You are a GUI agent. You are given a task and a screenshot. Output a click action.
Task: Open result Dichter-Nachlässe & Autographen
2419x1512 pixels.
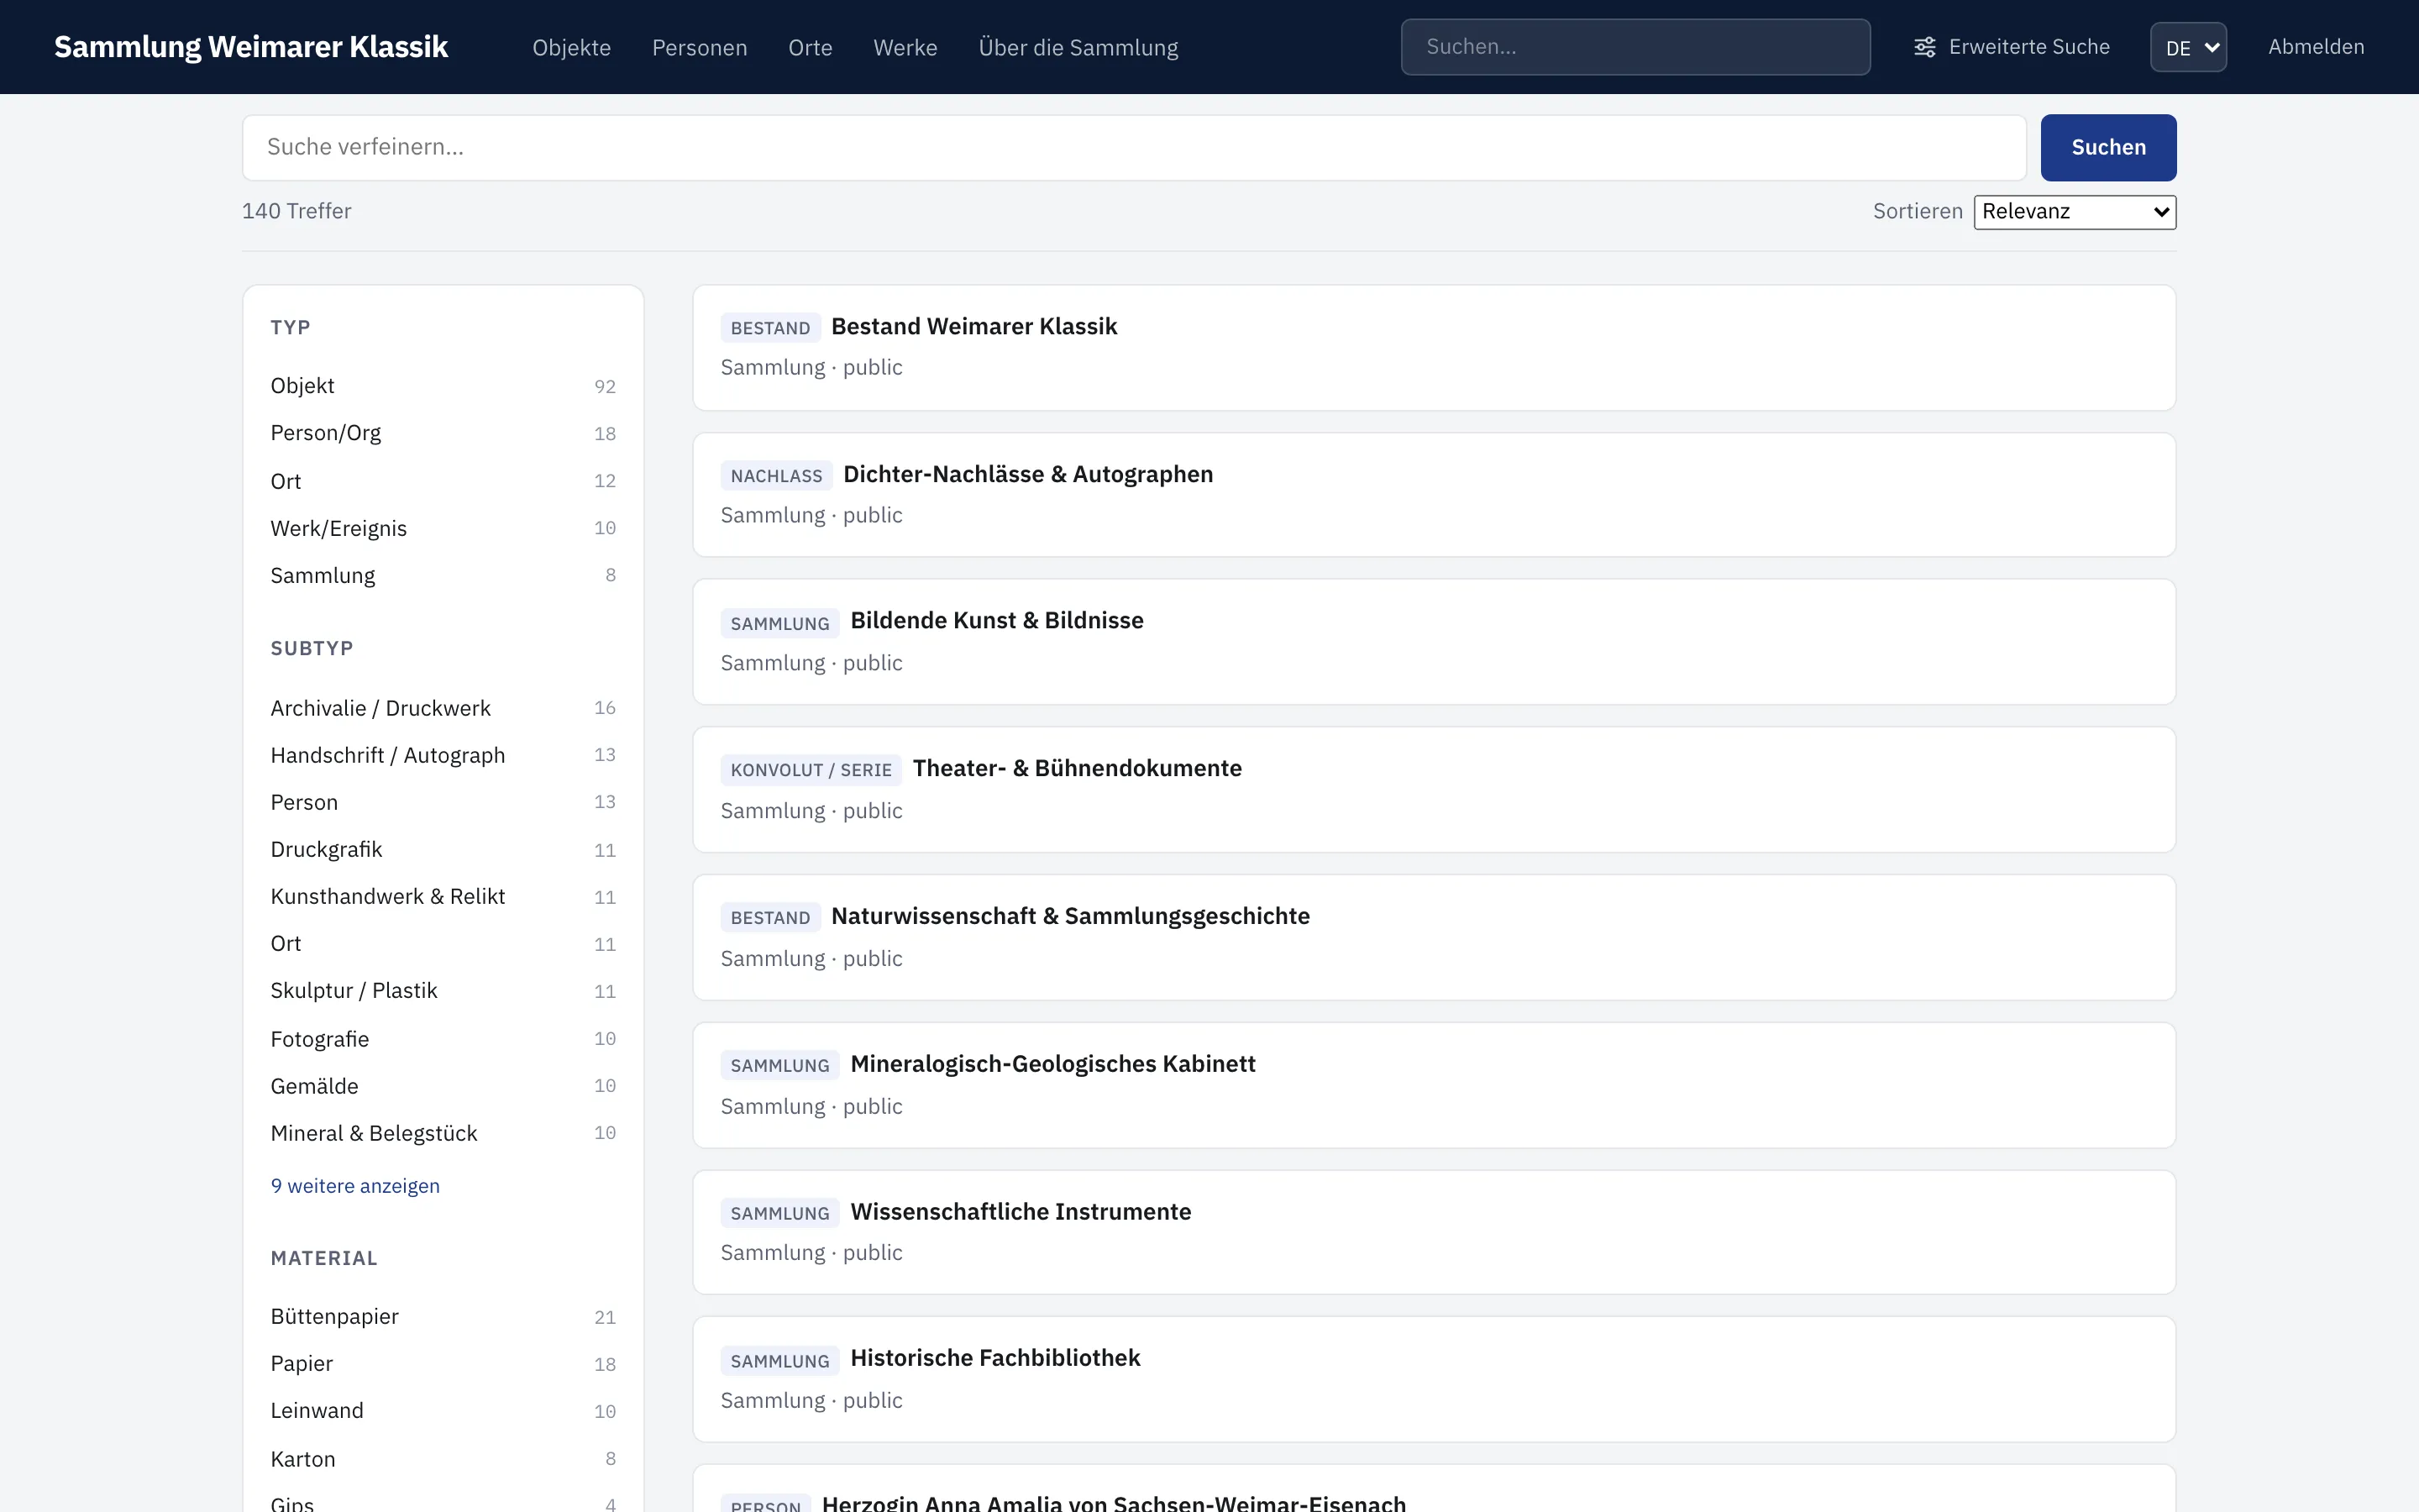click(1027, 474)
